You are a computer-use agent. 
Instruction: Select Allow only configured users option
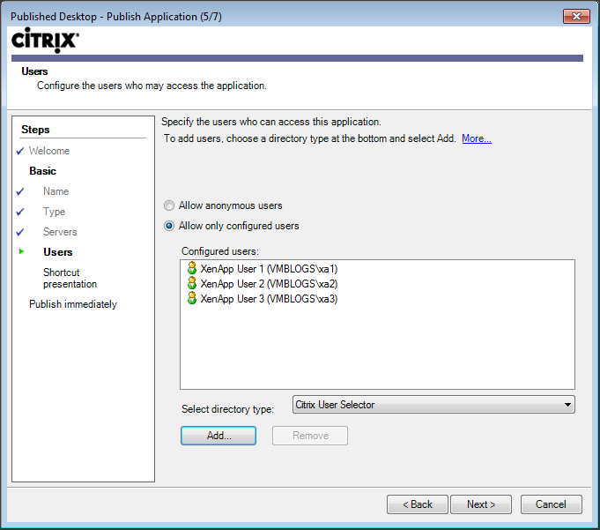(169, 226)
